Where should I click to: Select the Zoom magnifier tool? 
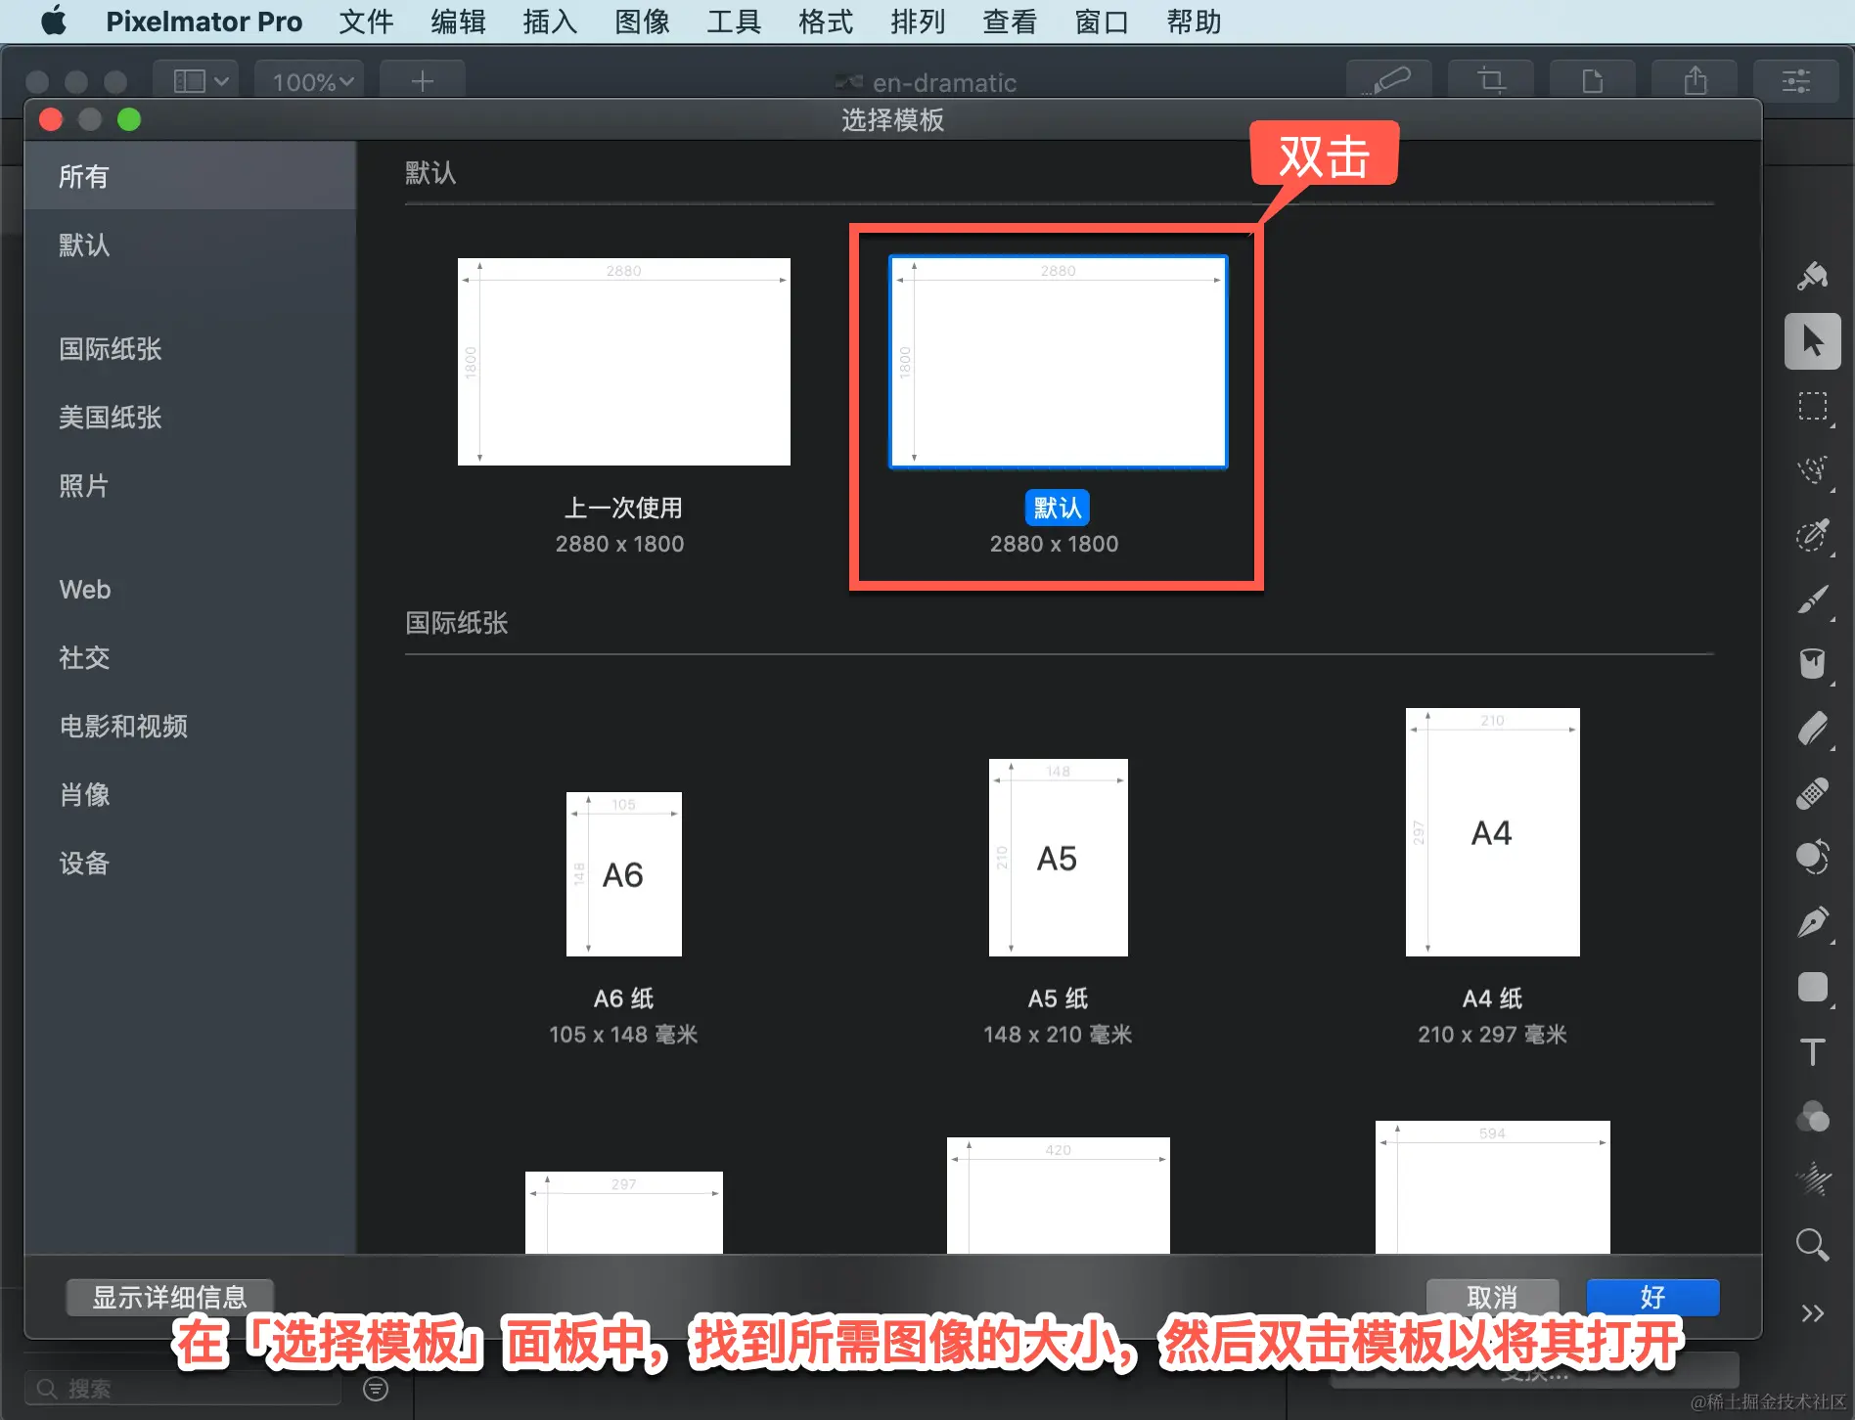[x=1812, y=1245]
